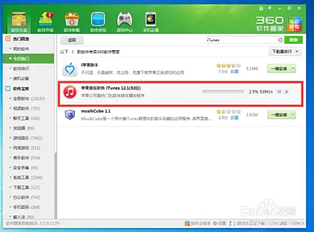Click the sidebar vertical scrollbar
Image resolution: width=314 pixels, height=232 pixels.
coord(56,185)
